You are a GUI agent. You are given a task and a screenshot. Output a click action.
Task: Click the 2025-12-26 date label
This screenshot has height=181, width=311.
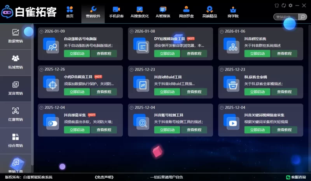click(54, 69)
